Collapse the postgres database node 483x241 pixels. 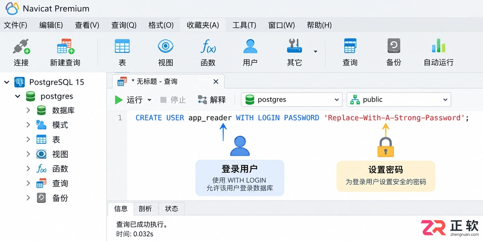coord(17,96)
